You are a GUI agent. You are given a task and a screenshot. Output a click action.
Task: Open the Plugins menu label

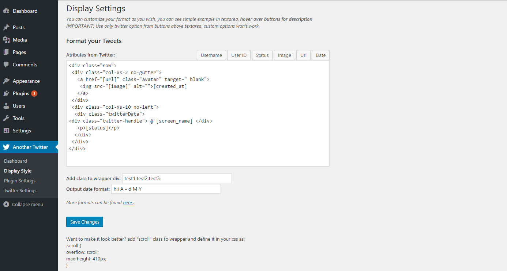(21, 93)
